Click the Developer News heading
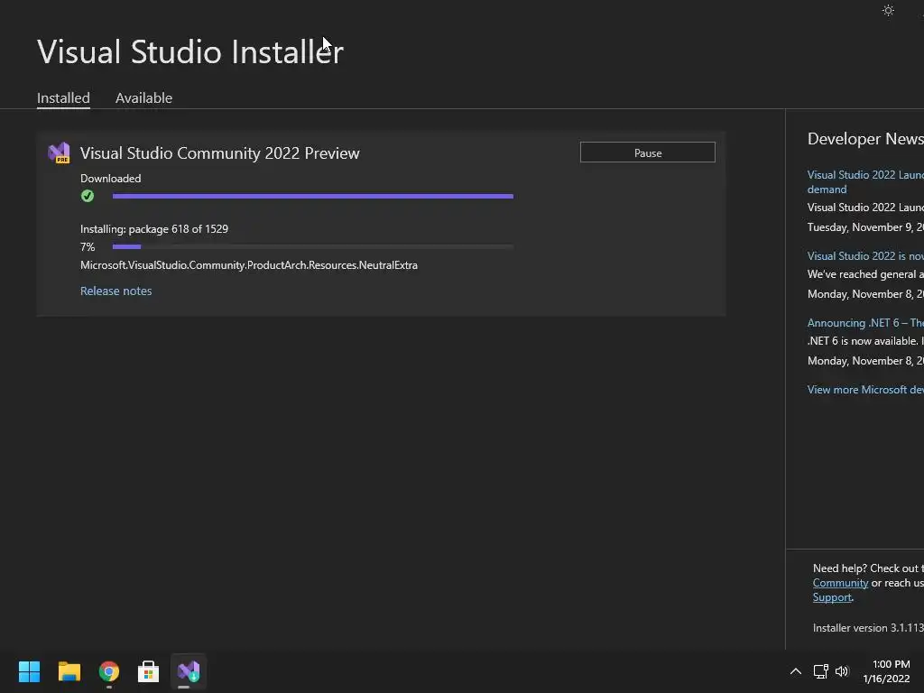 click(865, 139)
